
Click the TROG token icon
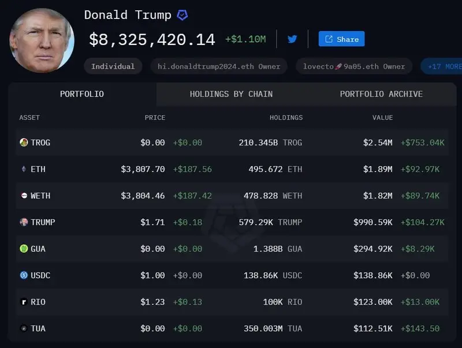coord(24,143)
